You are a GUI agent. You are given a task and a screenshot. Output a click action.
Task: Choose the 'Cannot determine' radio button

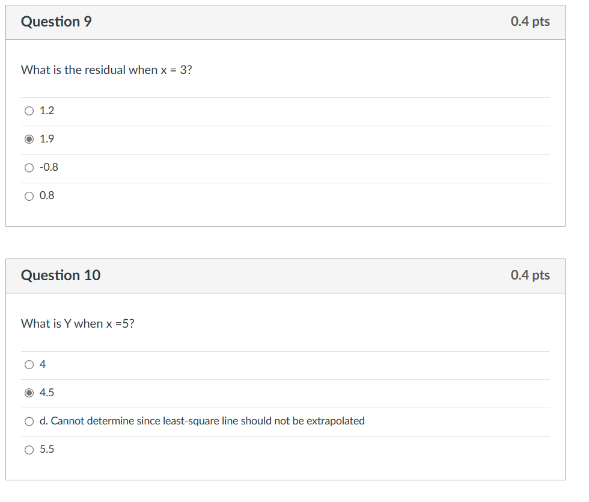pos(29,421)
